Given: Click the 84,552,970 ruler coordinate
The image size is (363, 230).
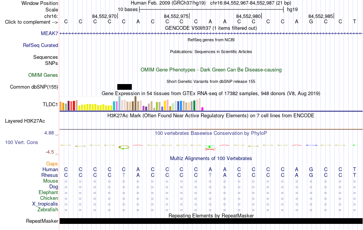Looking at the screenshot, I should point(104,16).
